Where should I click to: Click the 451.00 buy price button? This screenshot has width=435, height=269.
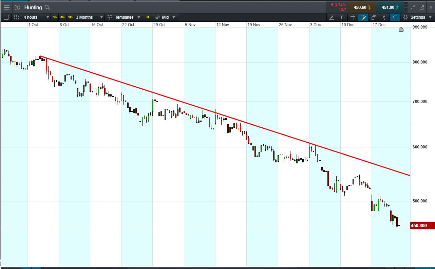(390, 7)
